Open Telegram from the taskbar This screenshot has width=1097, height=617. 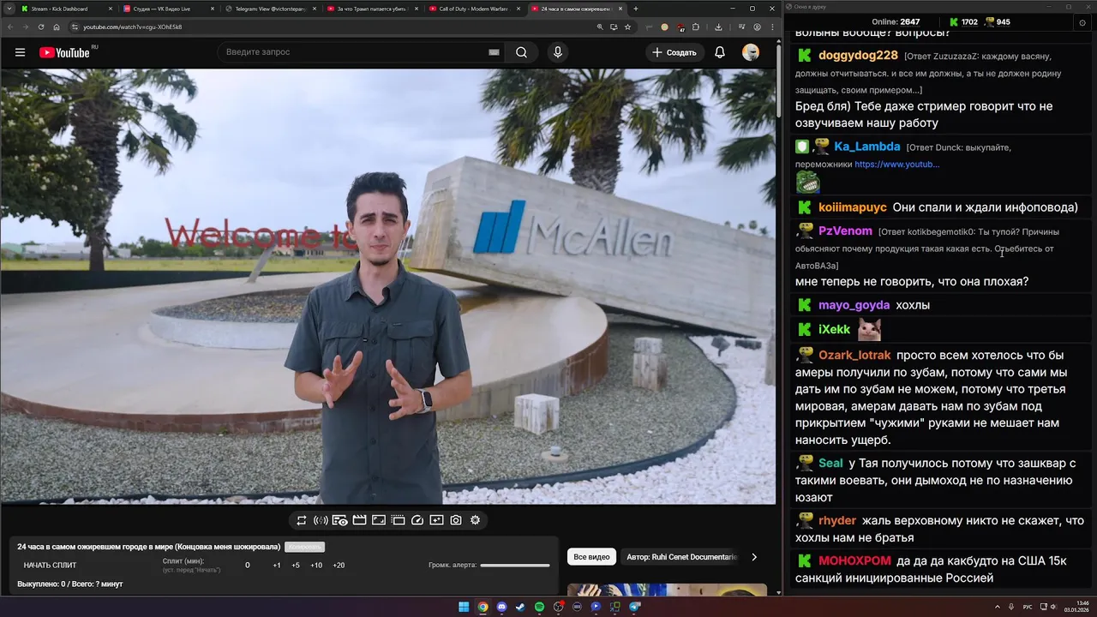click(x=634, y=607)
